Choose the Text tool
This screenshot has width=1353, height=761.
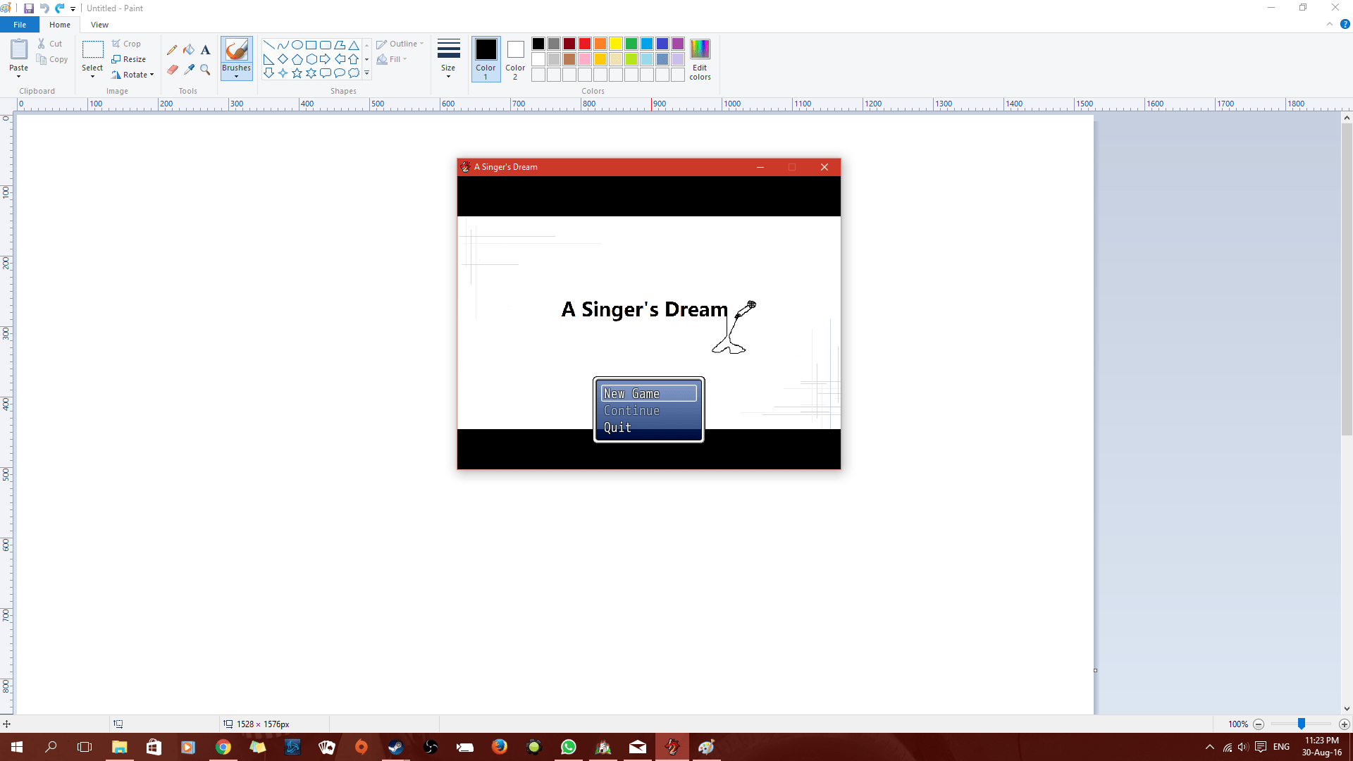click(x=205, y=50)
